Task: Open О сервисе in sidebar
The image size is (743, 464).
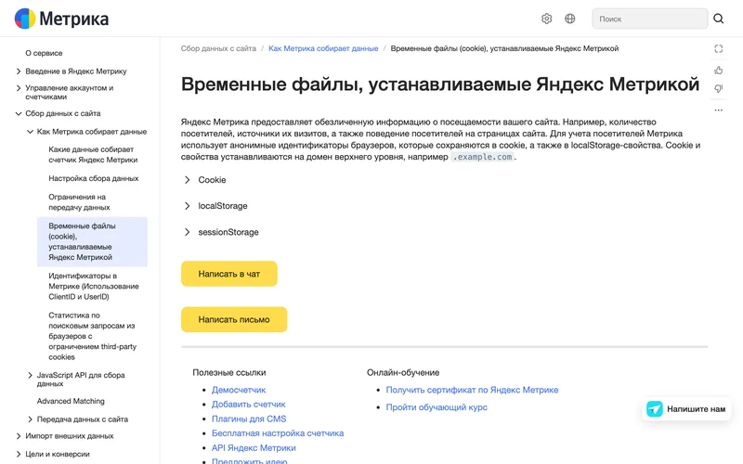Action: click(x=44, y=53)
